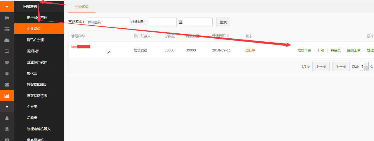Sort by 开通日期 column arrows
The image size is (374, 141).
[x=228, y=36]
